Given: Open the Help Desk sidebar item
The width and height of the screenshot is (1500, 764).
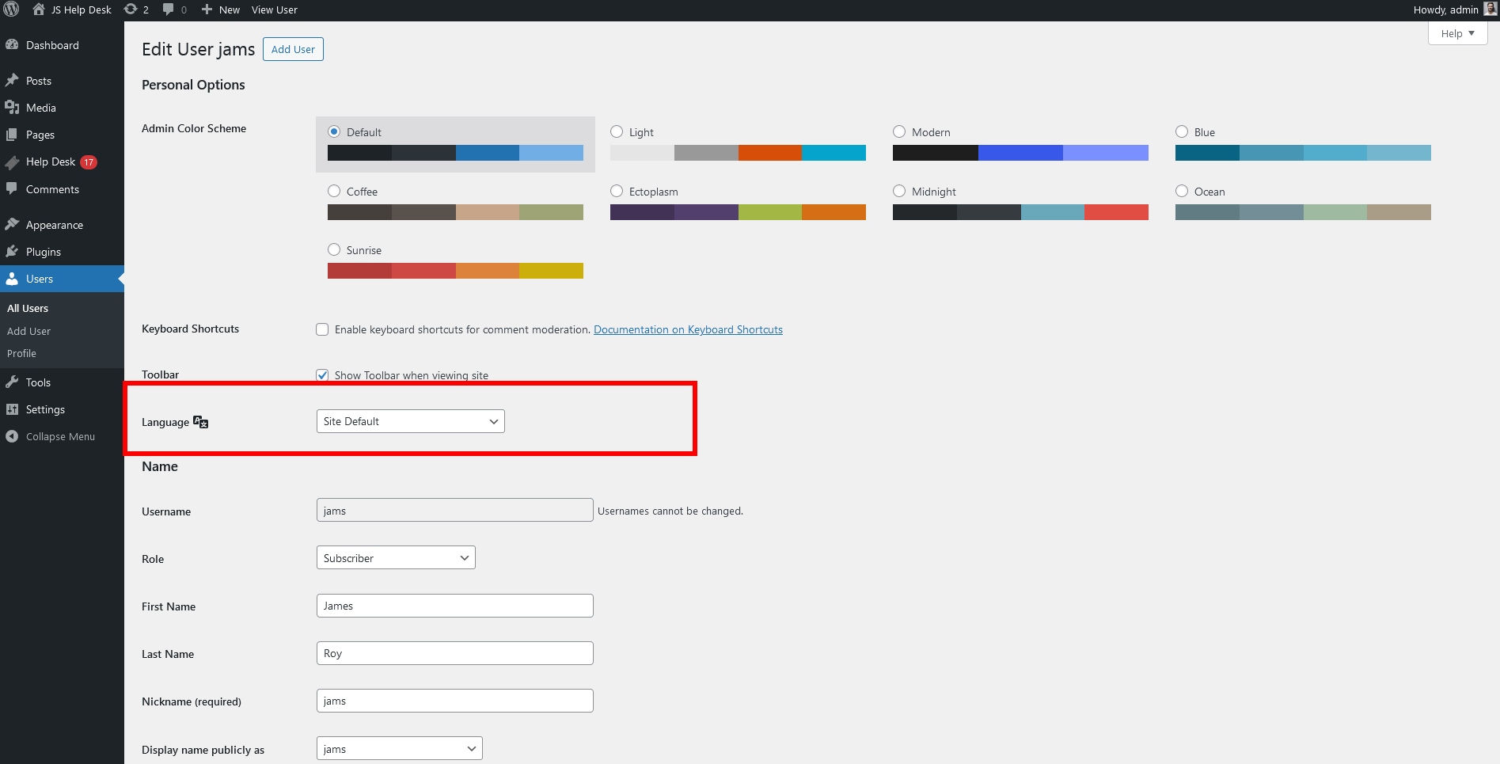Looking at the screenshot, I should 51,162.
